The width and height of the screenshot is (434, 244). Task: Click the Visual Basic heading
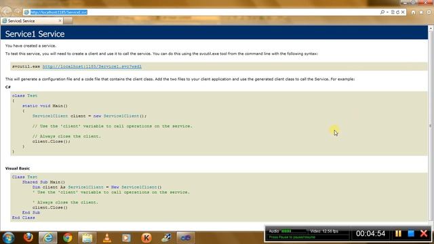[x=18, y=168]
